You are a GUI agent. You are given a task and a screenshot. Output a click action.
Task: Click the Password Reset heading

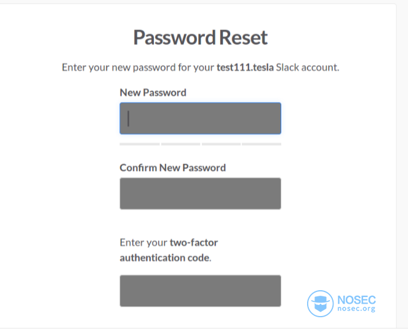[x=201, y=38]
